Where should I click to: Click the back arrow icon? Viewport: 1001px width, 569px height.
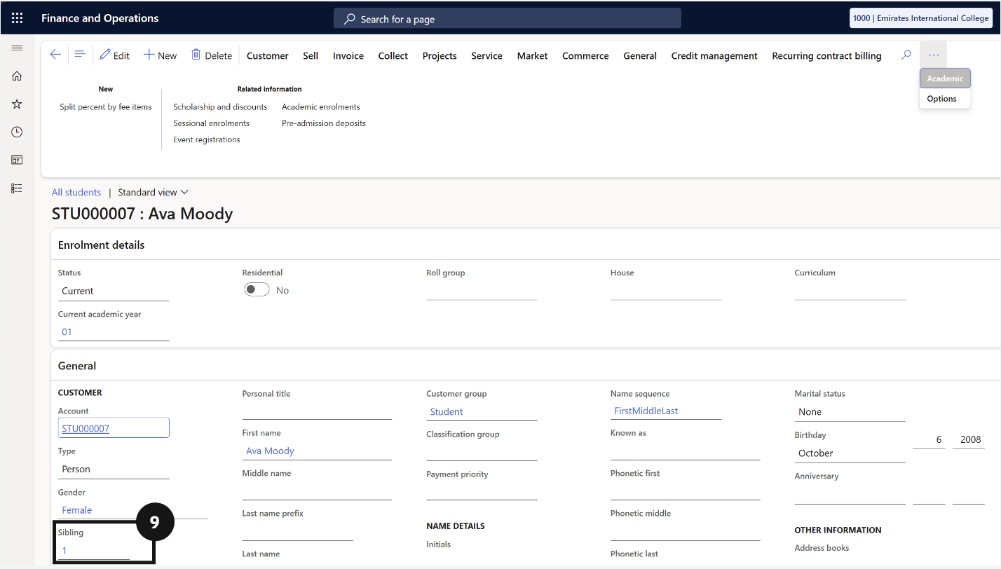(55, 55)
